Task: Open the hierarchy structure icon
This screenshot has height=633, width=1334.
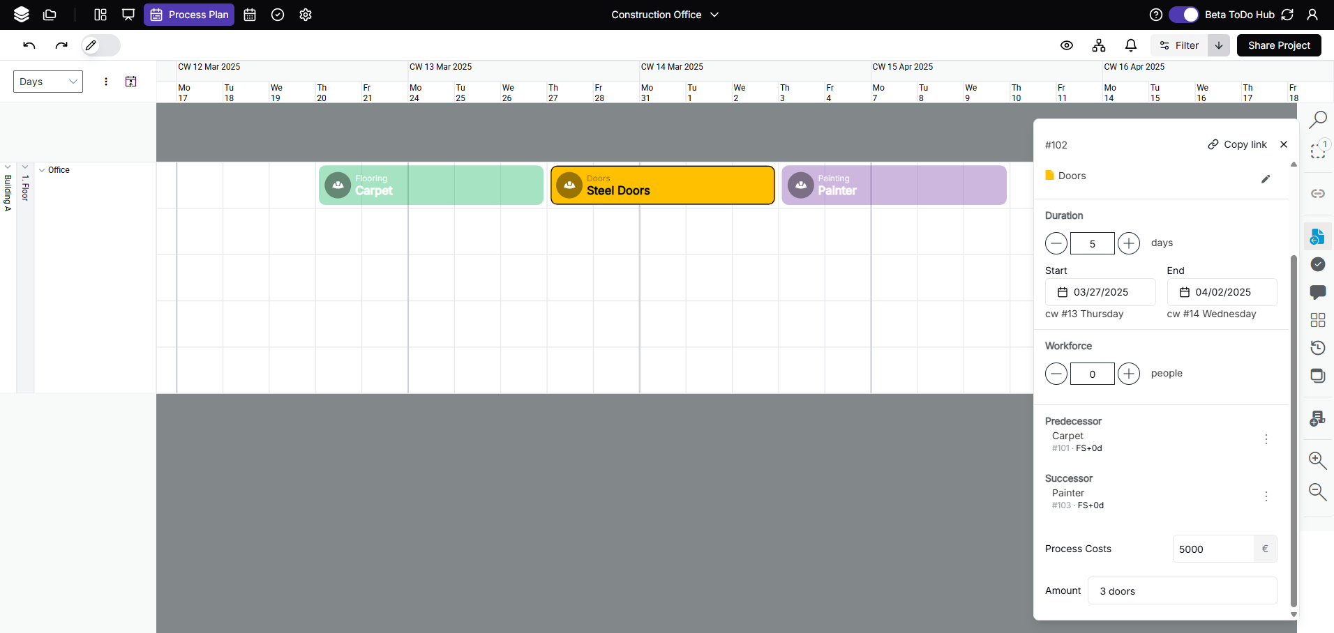Action: point(1099,45)
